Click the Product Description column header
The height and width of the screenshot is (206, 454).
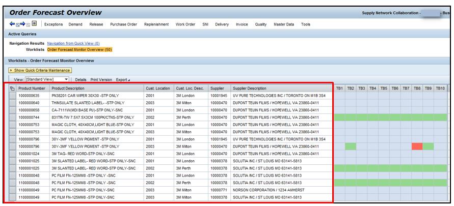point(97,89)
